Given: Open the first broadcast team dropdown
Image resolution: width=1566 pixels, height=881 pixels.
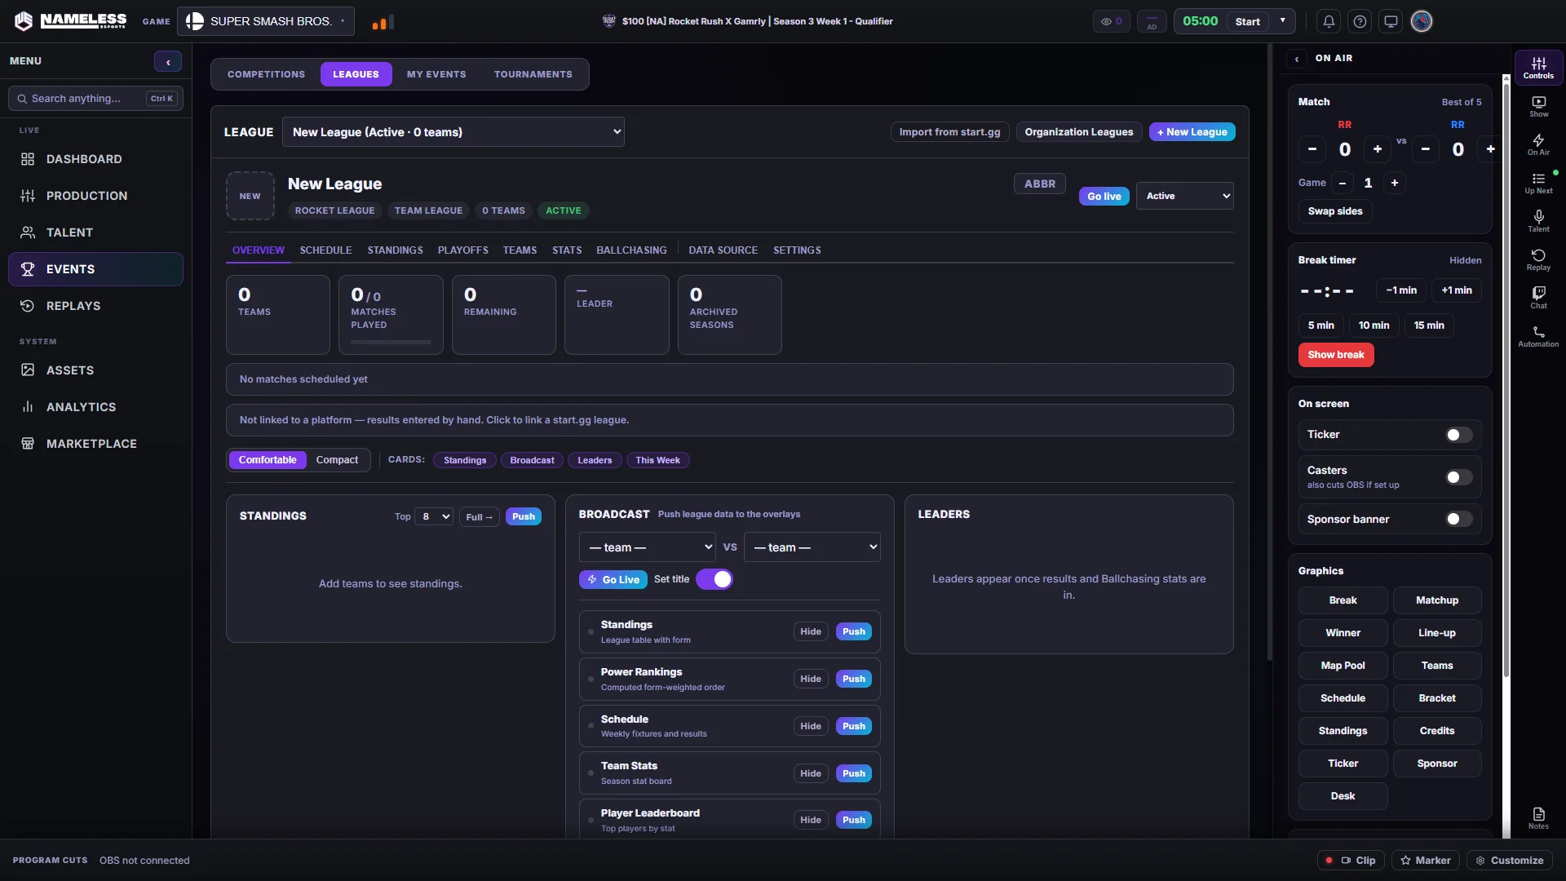Looking at the screenshot, I should pyautogui.click(x=648, y=547).
